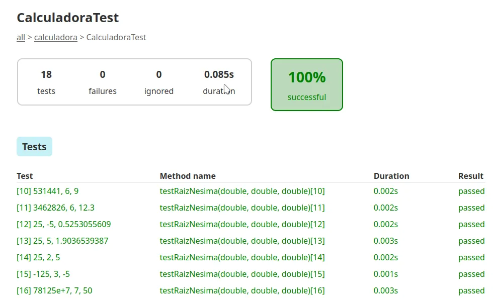The image size is (495, 301).
Task: Click the Test column header
Action: (x=25, y=176)
